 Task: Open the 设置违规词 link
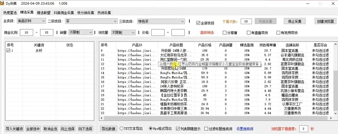coord(245,129)
